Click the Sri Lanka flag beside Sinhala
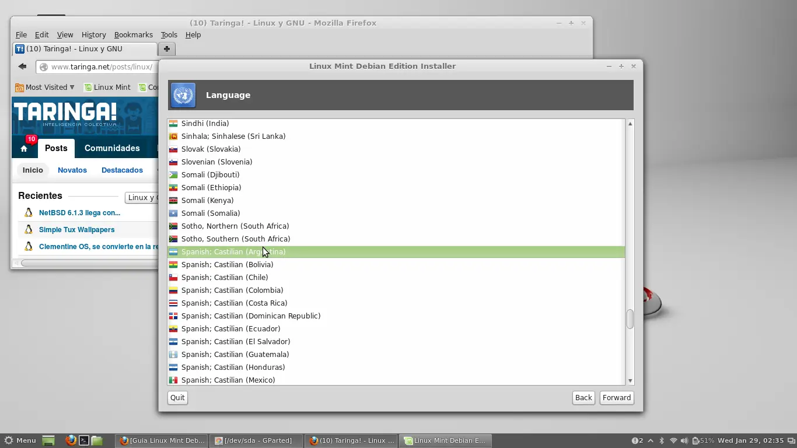The height and width of the screenshot is (448, 797). [x=173, y=136]
